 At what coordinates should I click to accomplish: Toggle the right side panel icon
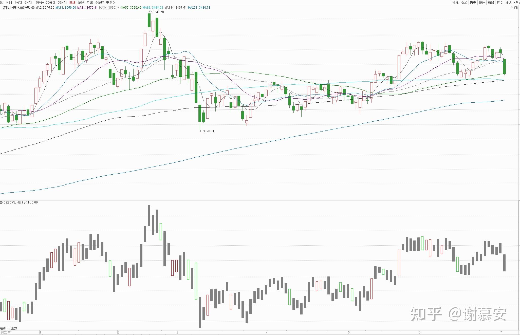coord(516,8)
